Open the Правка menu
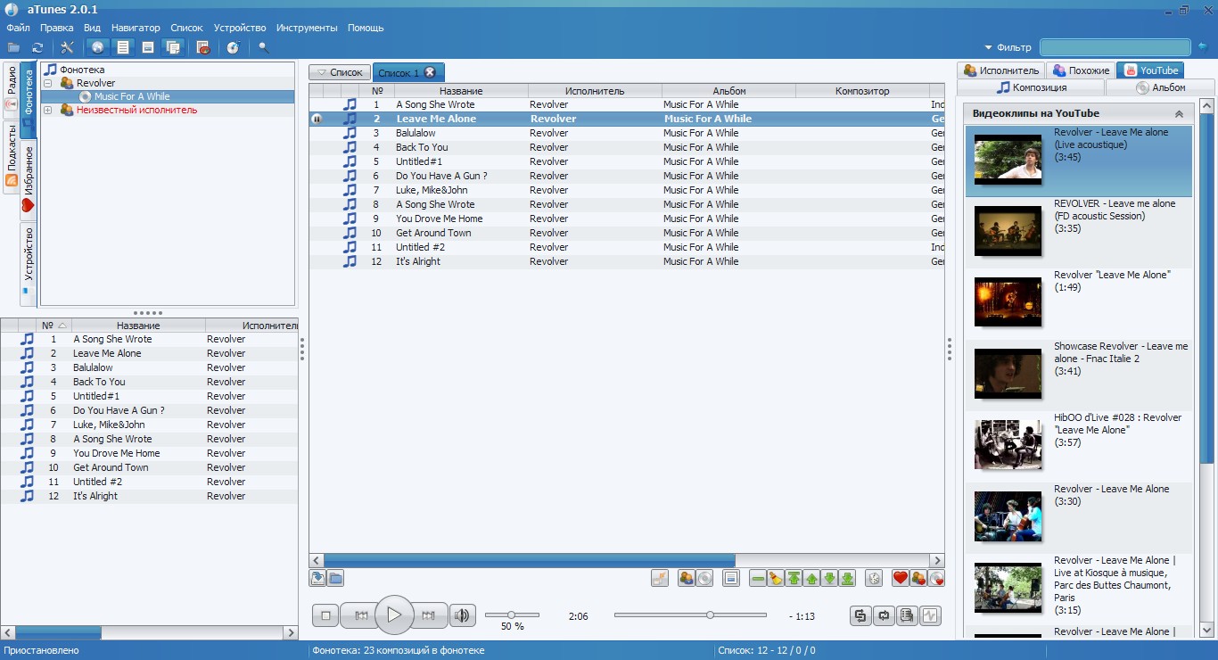The width and height of the screenshot is (1218, 660). pos(57,28)
